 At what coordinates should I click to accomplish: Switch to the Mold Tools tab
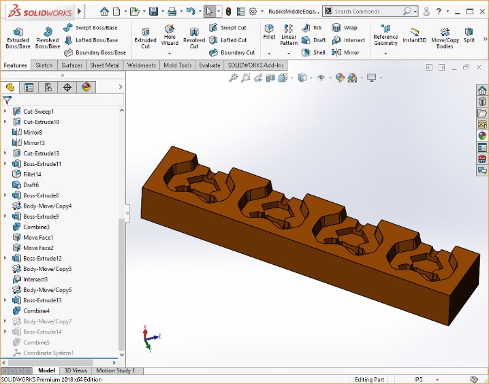click(x=178, y=65)
